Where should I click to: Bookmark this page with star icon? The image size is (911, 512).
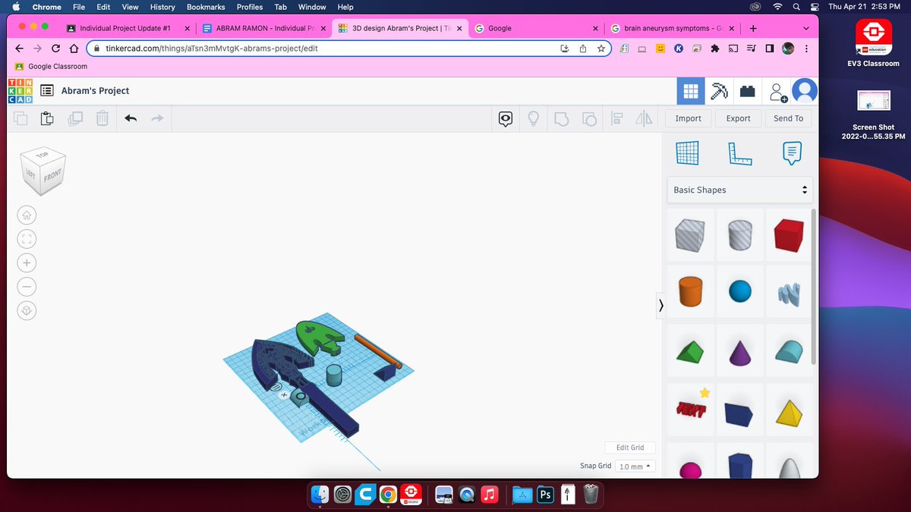point(601,48)
